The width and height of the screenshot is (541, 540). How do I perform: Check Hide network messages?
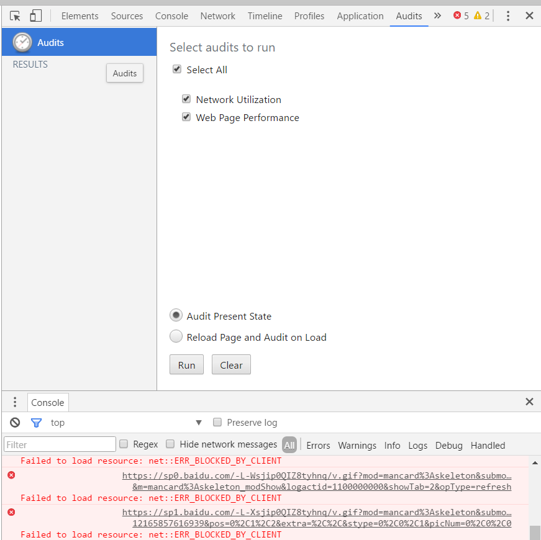tap(170, 444)
